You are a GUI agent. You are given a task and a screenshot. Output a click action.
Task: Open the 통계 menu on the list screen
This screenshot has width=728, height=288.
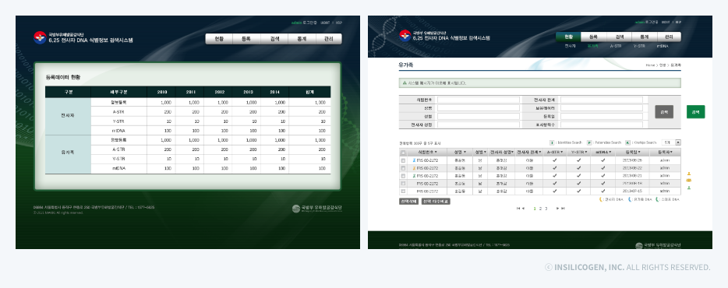(x=644, y=37)
